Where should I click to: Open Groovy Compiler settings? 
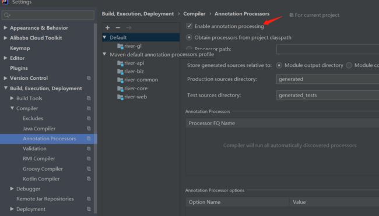click(x=43, y=169)
